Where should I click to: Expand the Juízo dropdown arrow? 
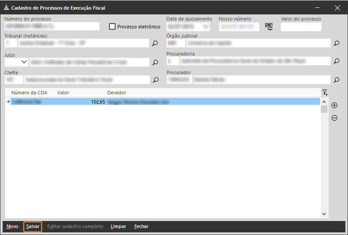click(x=24, y=62)
